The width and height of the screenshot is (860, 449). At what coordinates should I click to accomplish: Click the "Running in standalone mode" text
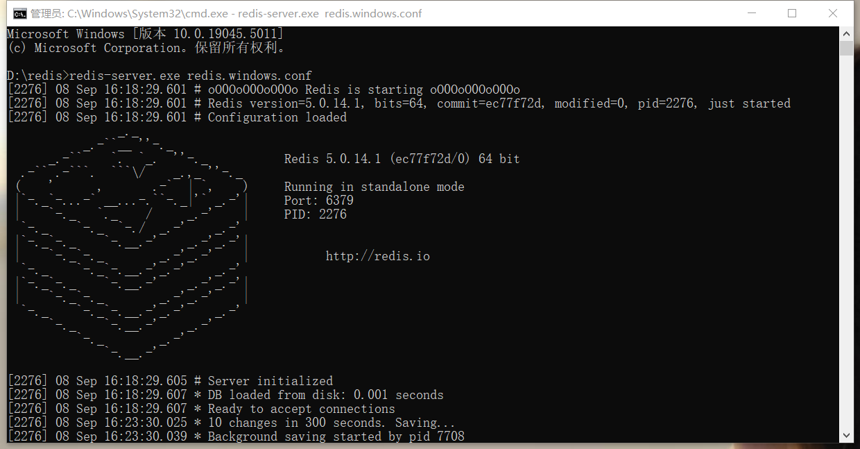(x=374, y=187)
